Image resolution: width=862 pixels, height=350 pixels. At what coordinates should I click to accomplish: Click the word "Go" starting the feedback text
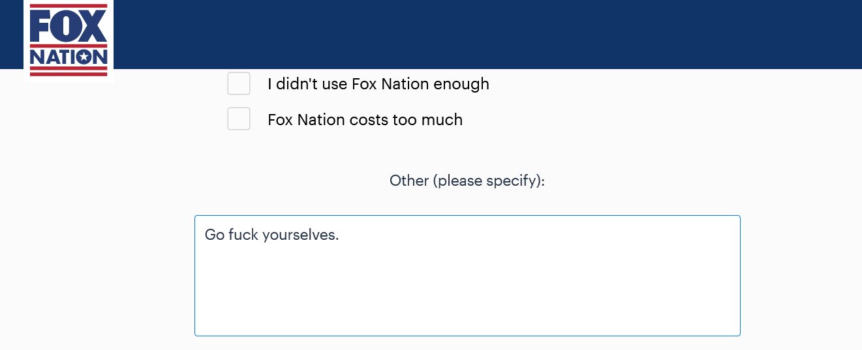pyautogui.click(x=215, y=235)
